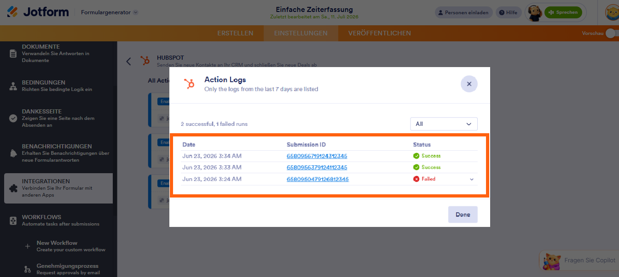Open submission 6580950479126812345
This screenshot has height=277, width=619.
pos(318,179)
